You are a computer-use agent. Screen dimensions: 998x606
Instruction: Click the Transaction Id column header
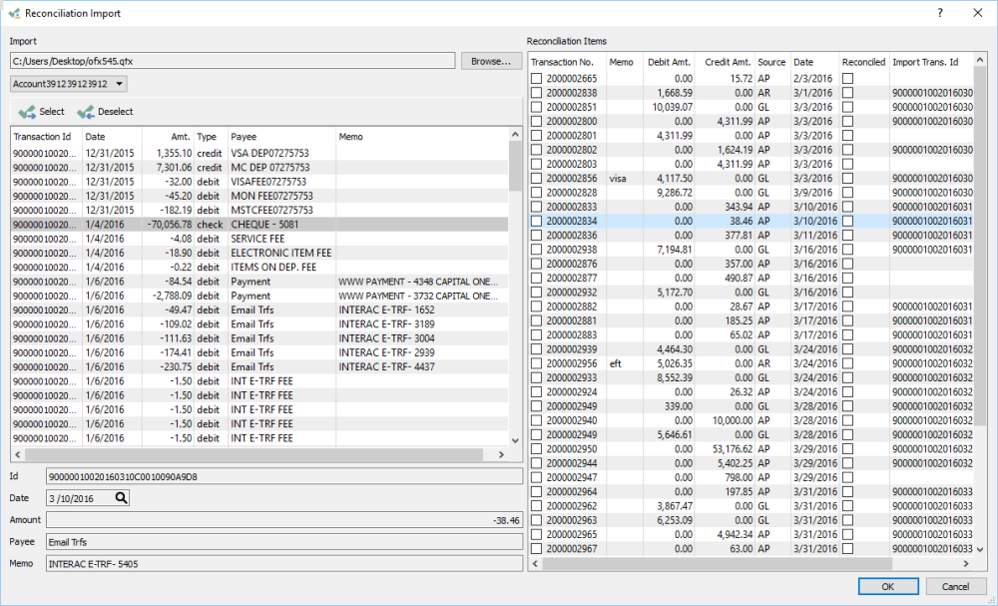point(44,137)
